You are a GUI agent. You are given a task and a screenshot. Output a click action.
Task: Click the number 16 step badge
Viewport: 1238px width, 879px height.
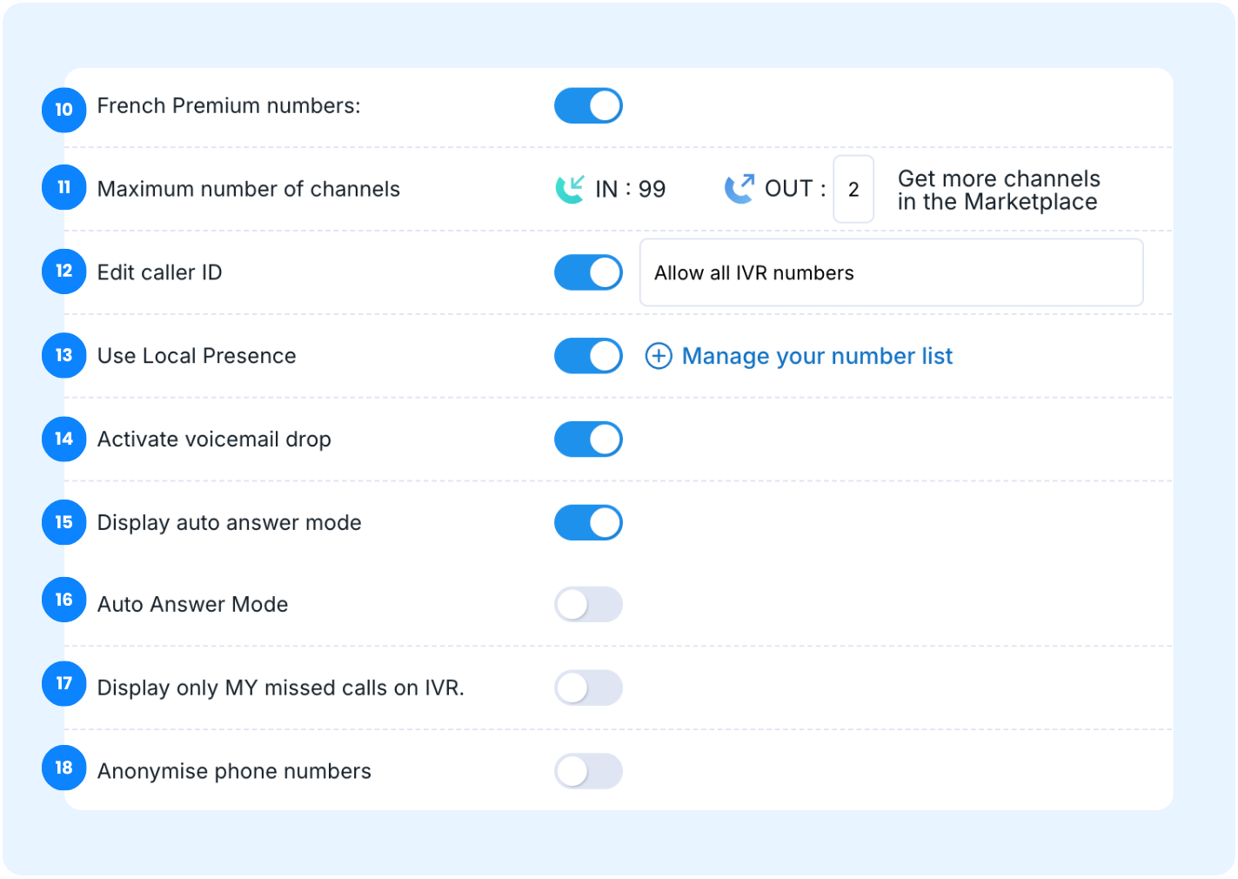[x=64, y=600]
